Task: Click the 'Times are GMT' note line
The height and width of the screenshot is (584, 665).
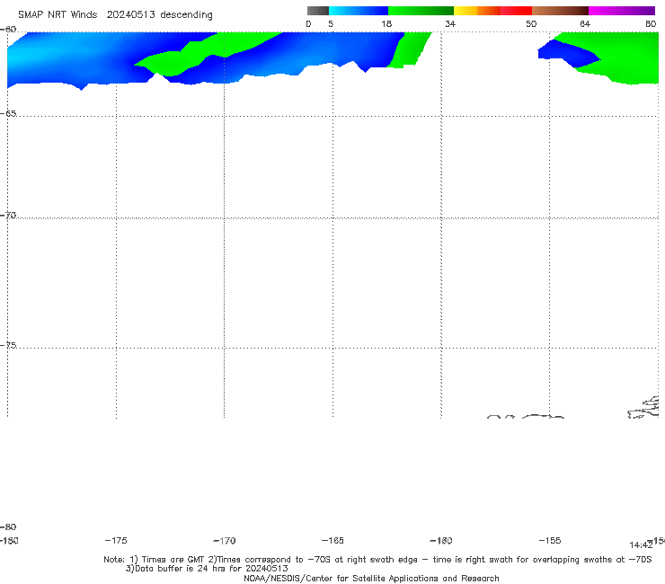Action: tap(377, 560)
